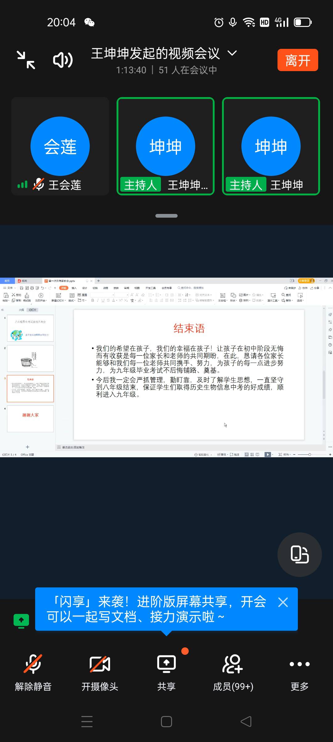Click the 结束语 slide title
Screen dimensions: 333x742
click(189, 328)
